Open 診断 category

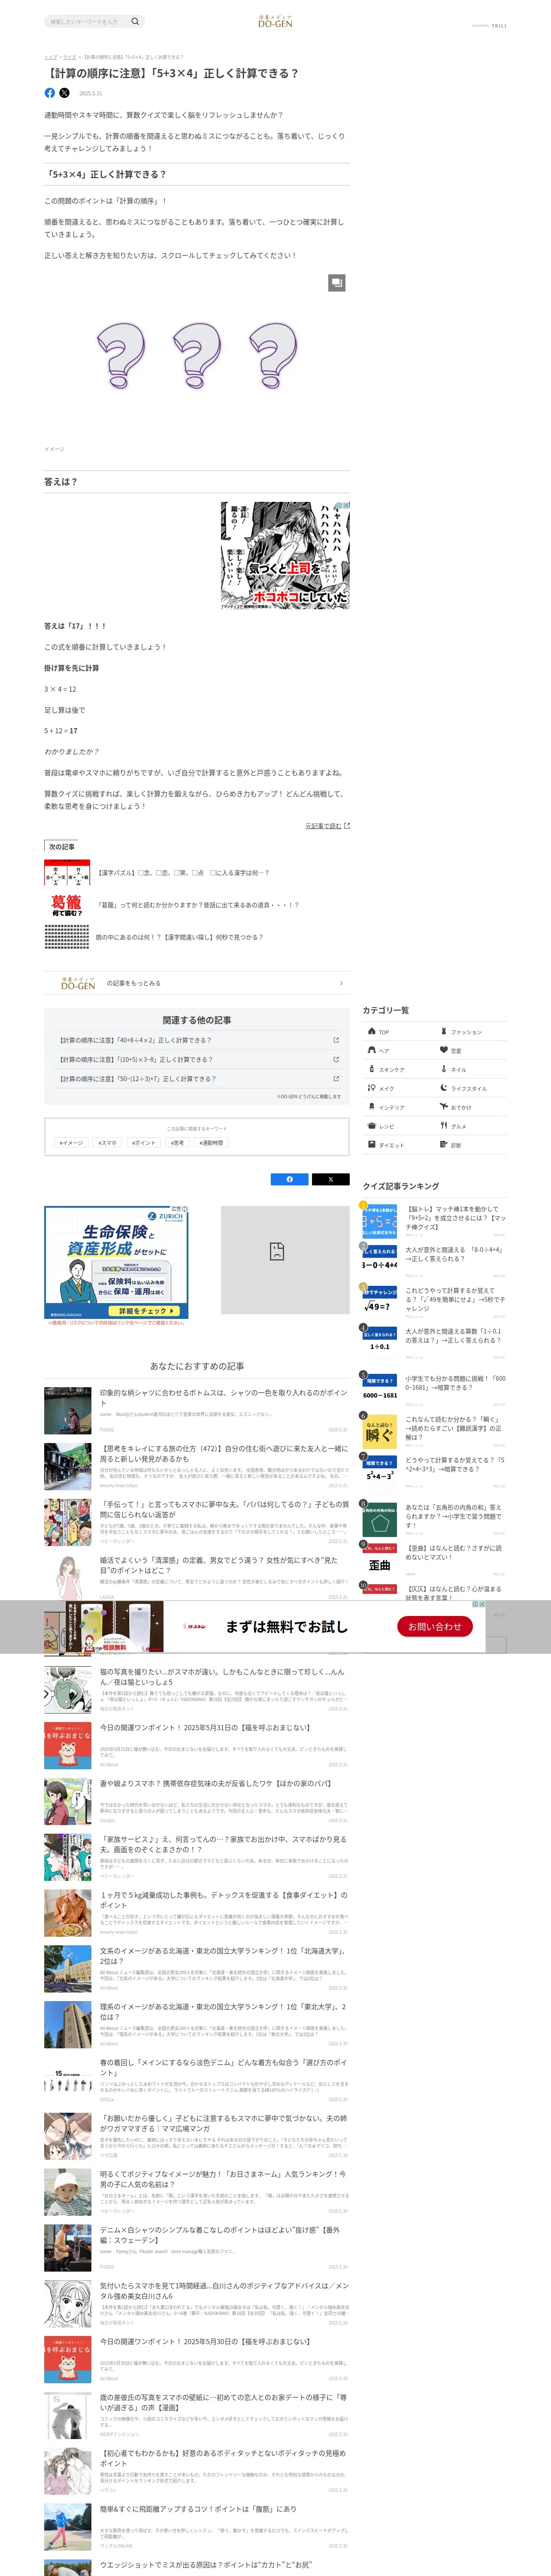coord(471,1145)
